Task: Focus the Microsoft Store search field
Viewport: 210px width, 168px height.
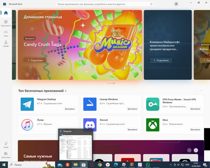Action: click(x=105, y=4)
